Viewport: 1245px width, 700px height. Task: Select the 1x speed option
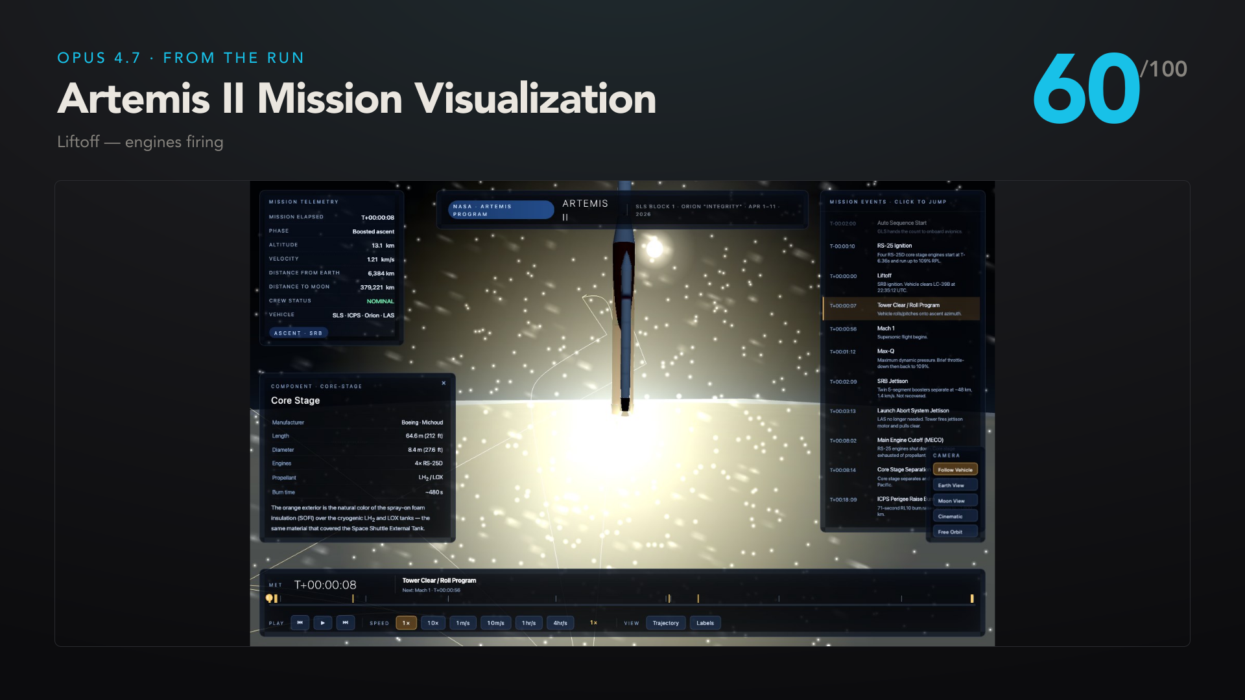click(x=406, y=623)
